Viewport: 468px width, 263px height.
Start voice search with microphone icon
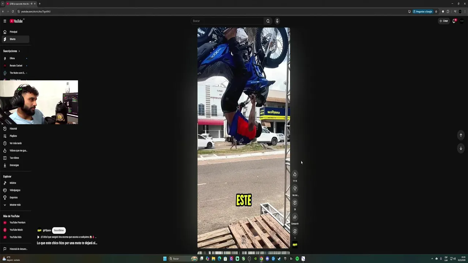click(x=277, y=21)
